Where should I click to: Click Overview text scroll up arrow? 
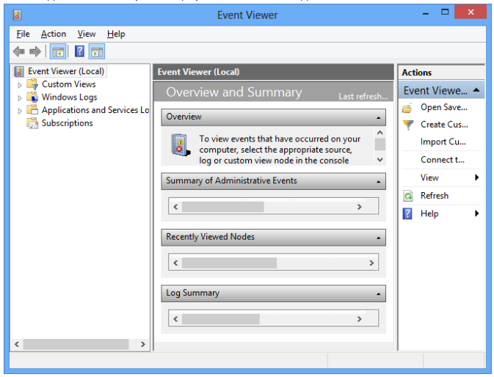pos(380,133)
